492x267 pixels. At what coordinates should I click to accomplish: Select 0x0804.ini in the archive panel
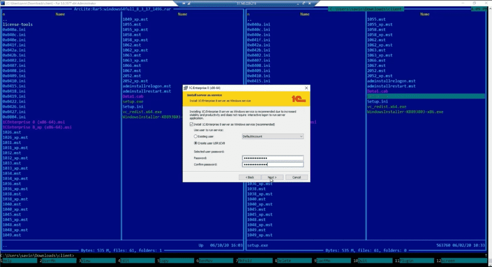coord(14,117)
